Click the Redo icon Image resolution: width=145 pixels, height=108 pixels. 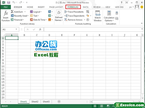tap(21, 2)
